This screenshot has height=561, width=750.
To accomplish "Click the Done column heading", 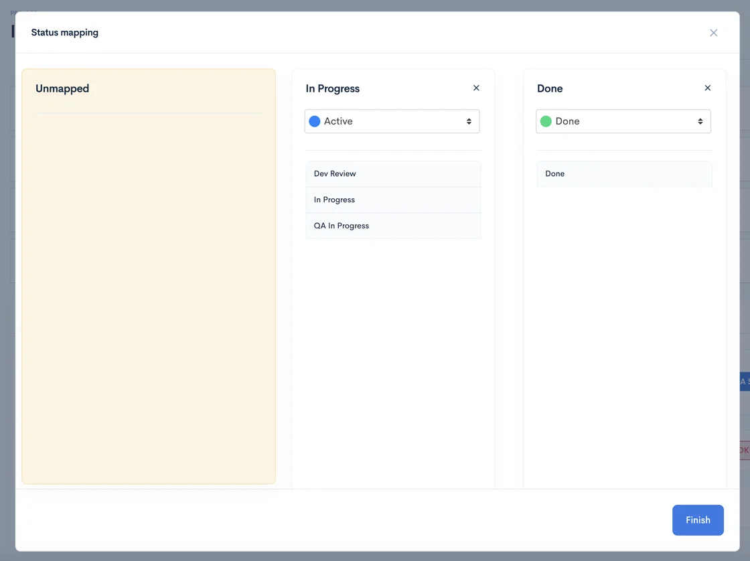I will 550,88.
